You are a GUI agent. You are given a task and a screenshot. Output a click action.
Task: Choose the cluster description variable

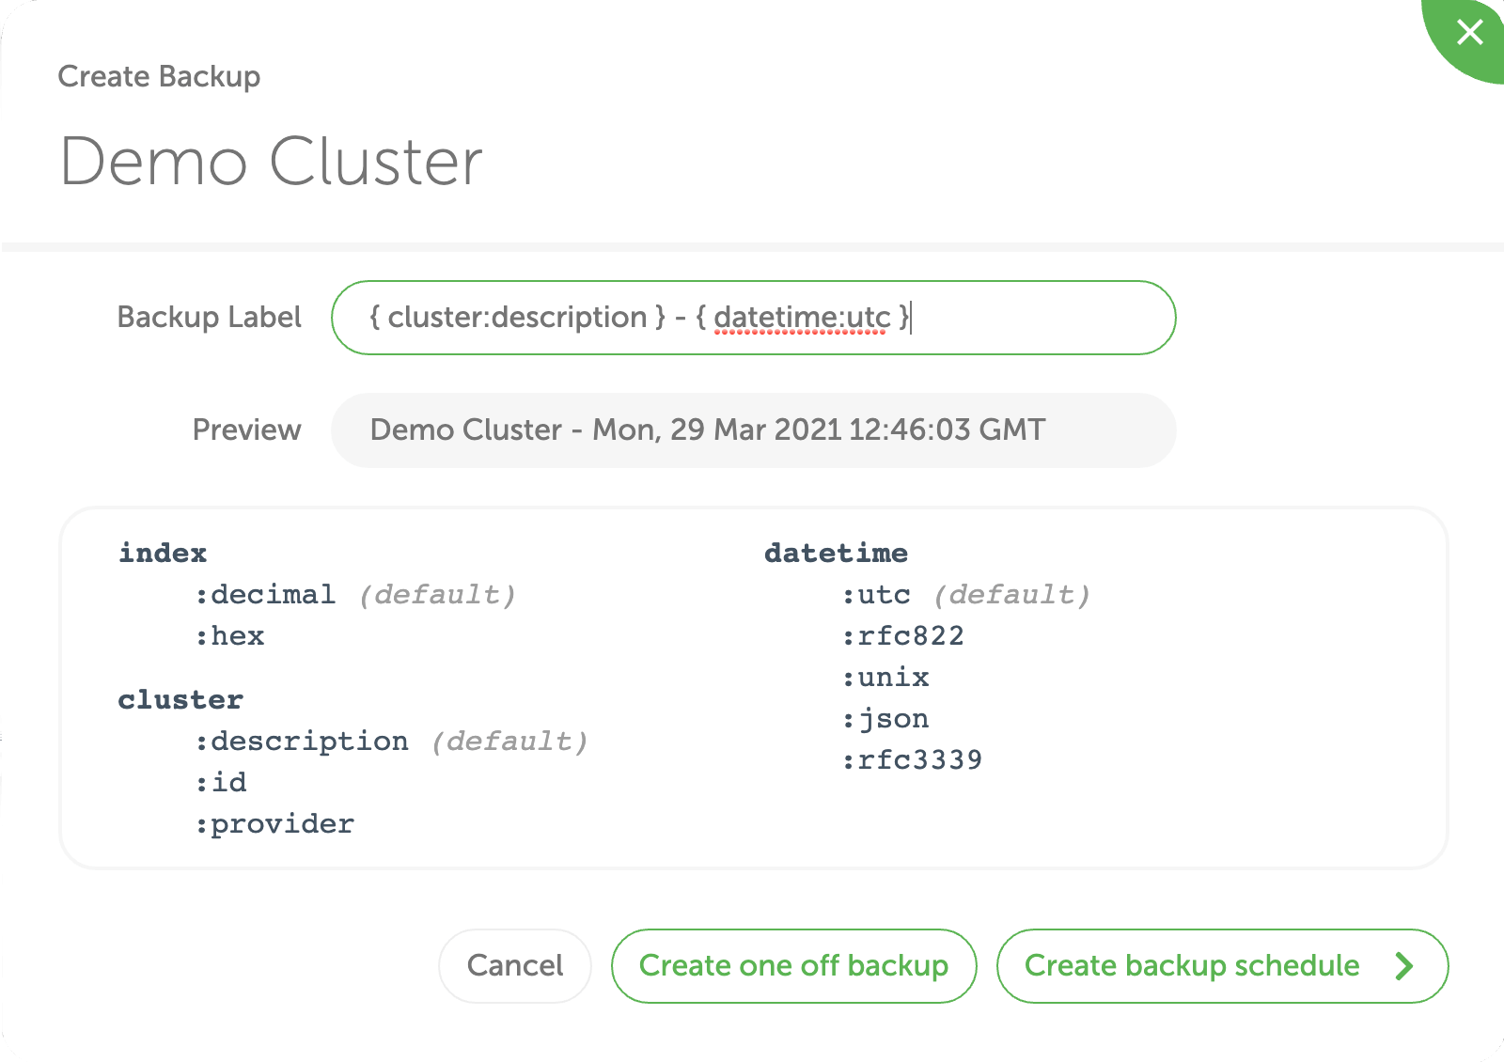click(303, 741)
